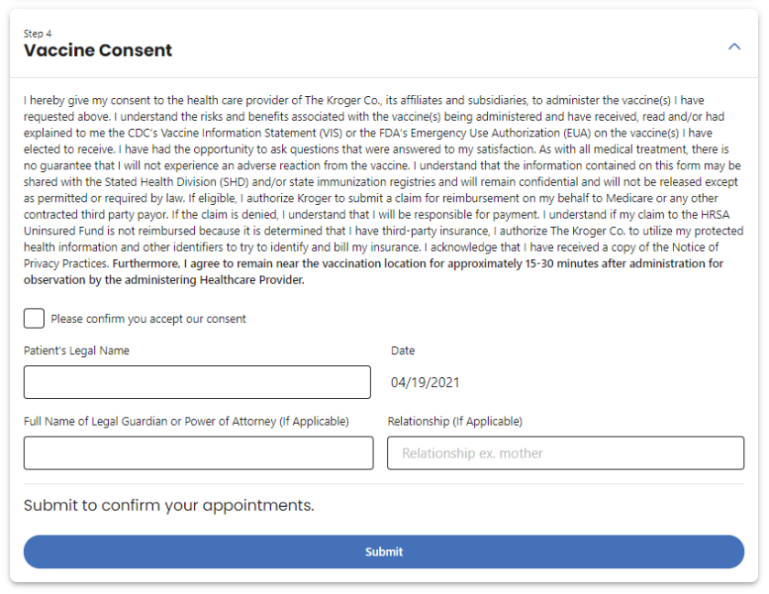
Task: Click the Step 4 label
Action: pyautogui.click(x=38, y=34)
